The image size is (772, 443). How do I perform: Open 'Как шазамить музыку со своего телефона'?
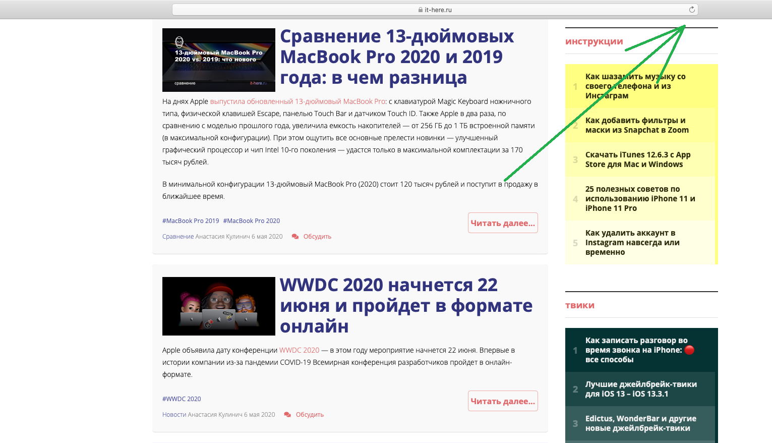pyautogui.click(x=635, y=86)
